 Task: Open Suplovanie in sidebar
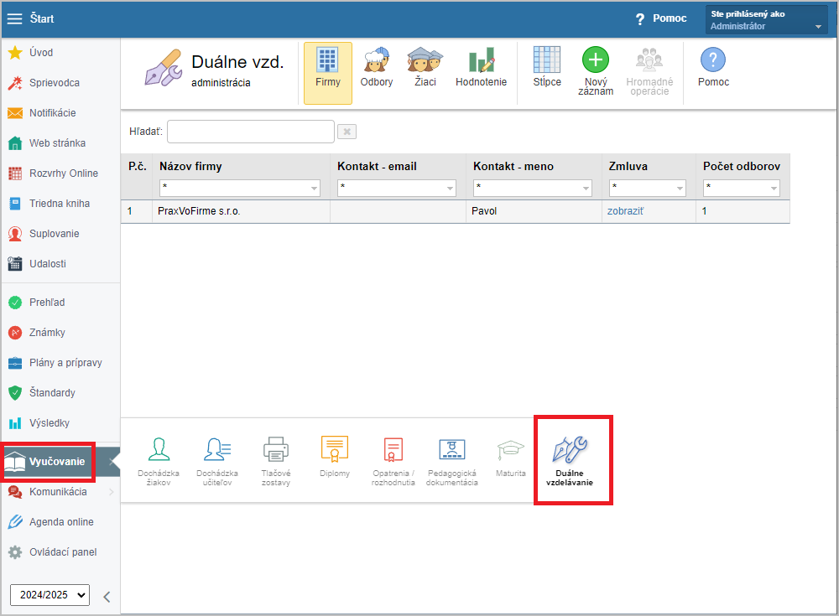tap(44, 234)
